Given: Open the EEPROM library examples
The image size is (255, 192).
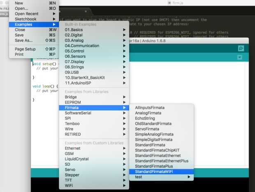Looking at the screenshot, I should pyautogui.click(x=94, y=102).
